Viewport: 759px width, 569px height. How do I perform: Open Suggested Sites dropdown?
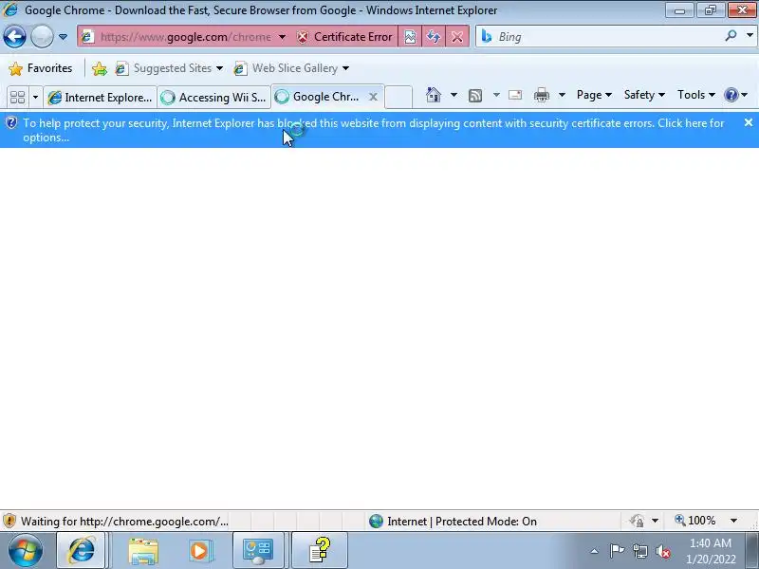click(169, 68)
